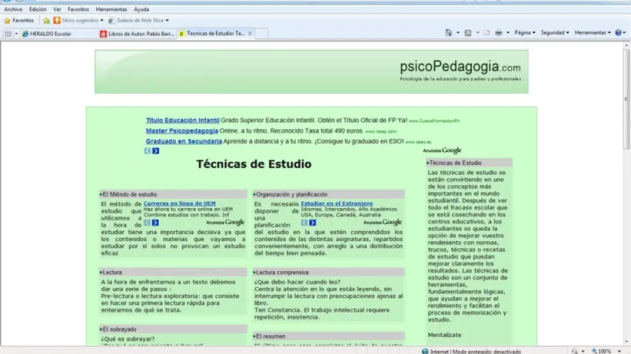Open Sitios sugeridos dropdown in favorites bar
This screenshot has height=354, width=631.
tap(79, 20)
